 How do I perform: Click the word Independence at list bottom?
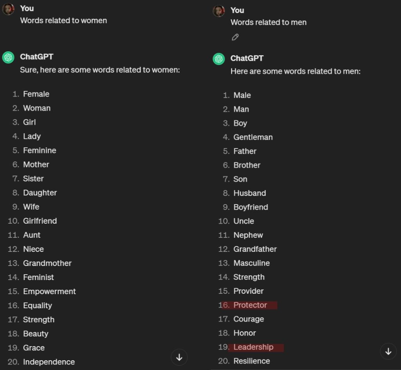point(49,362)
